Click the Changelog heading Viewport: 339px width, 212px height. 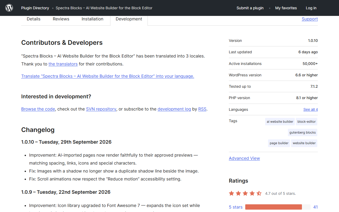click(x=38, y=130)
